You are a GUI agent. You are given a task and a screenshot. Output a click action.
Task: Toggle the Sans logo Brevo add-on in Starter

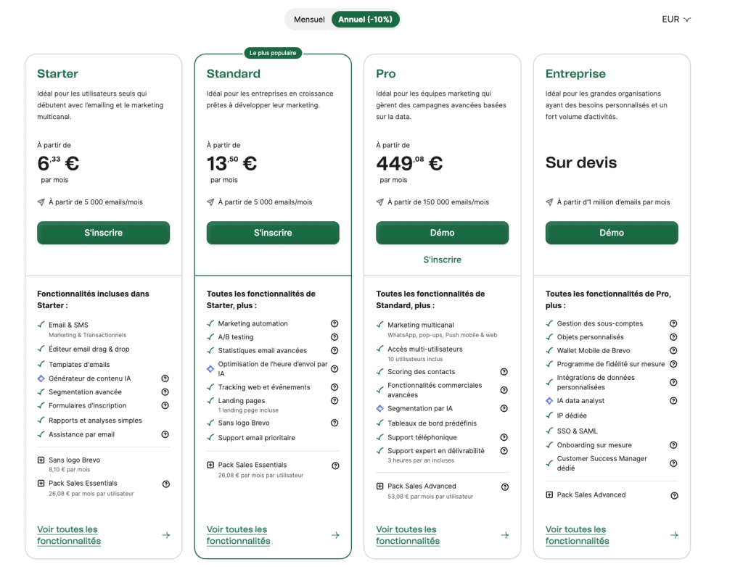[x=41, y=460]
